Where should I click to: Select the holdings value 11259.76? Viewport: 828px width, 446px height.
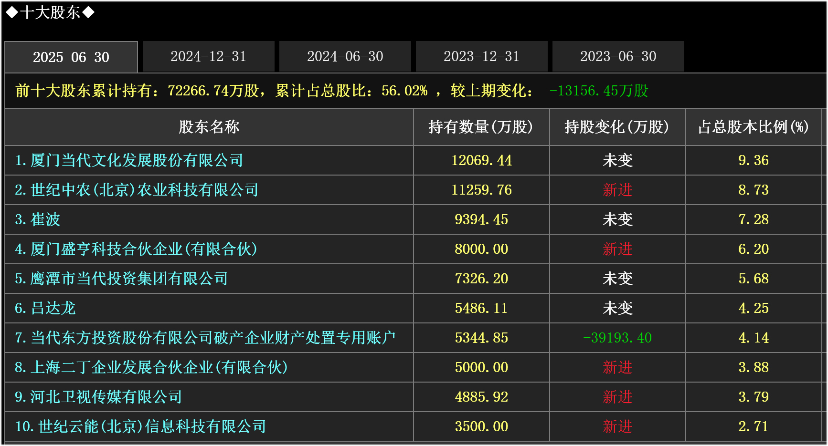(x=481, y=190)
